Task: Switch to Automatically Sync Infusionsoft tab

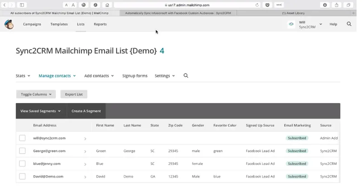Action: pyautogui.click(x=178, y=13)
